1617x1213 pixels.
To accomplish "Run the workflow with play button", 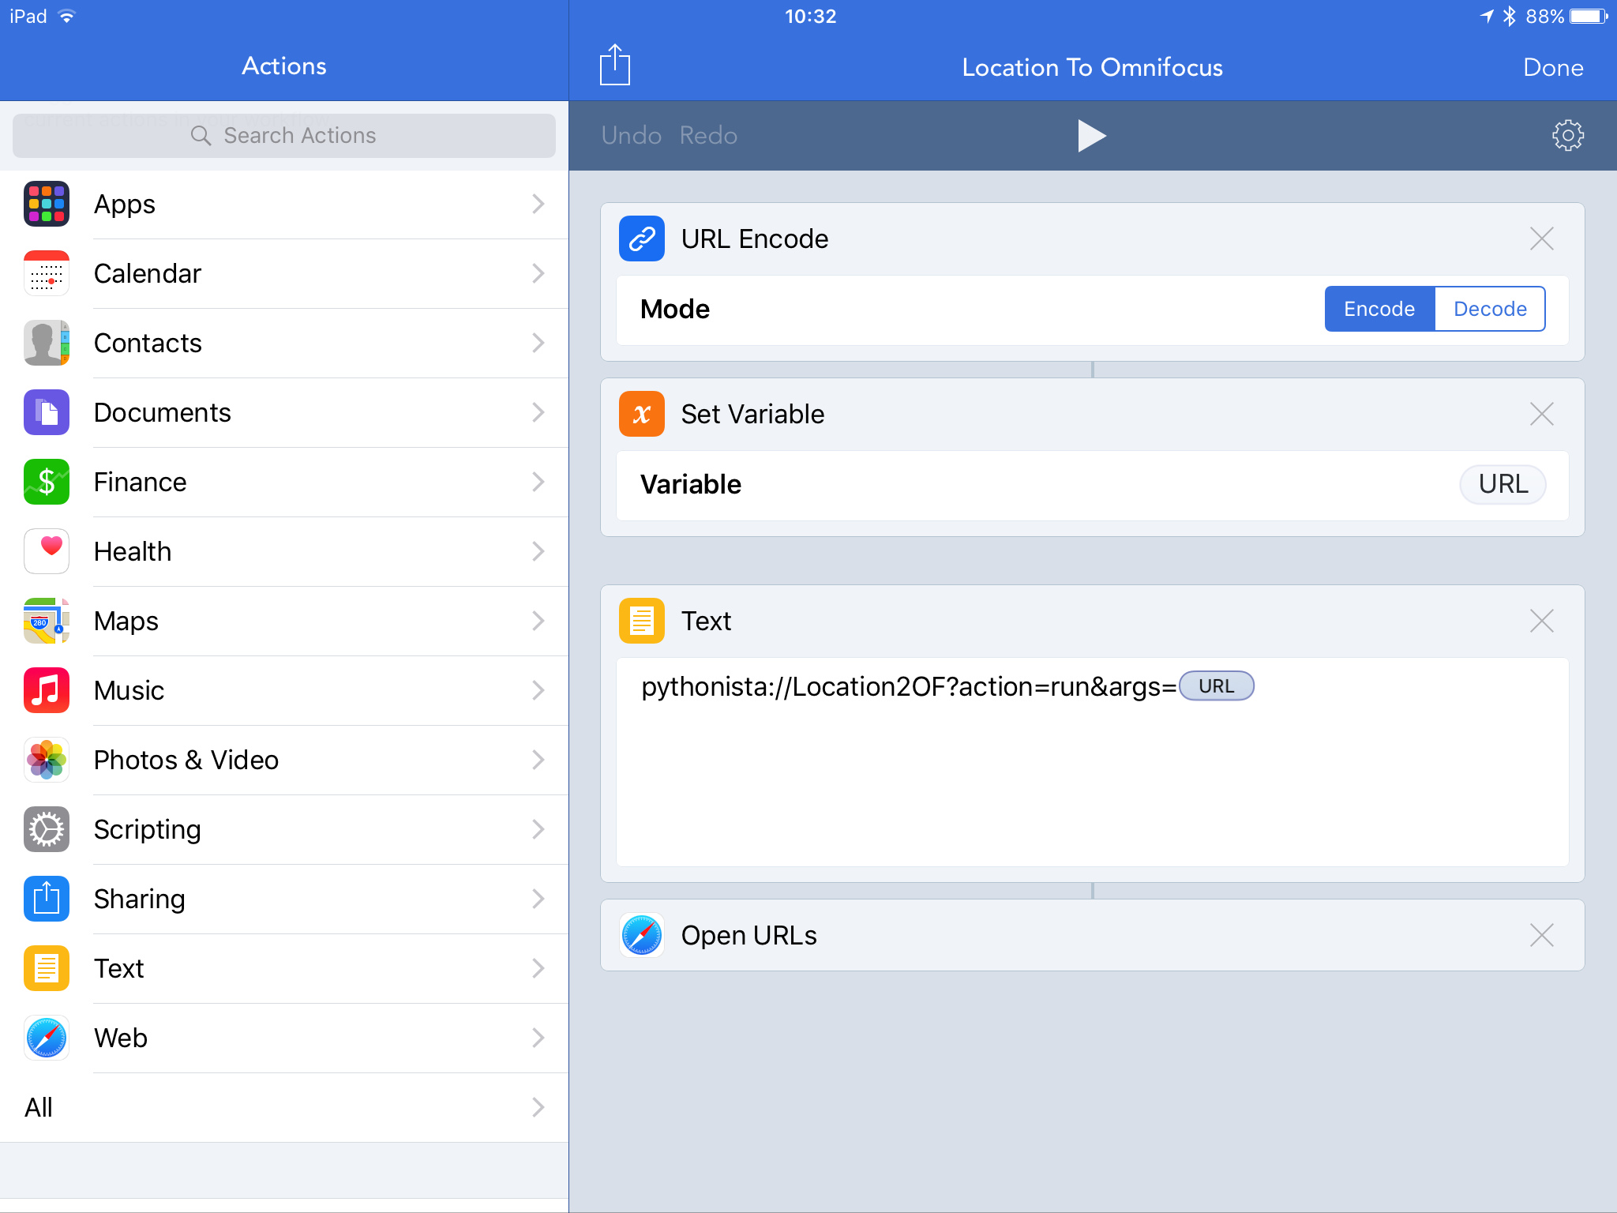I will click(x=1091, y=136).
